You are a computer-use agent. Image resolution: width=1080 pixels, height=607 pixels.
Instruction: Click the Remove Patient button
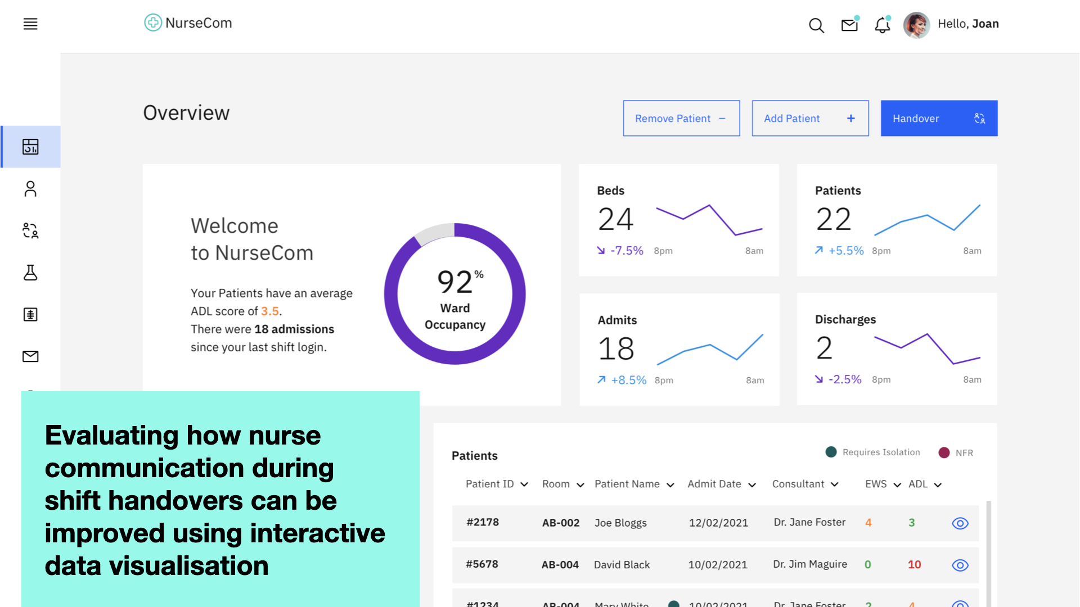681,119
